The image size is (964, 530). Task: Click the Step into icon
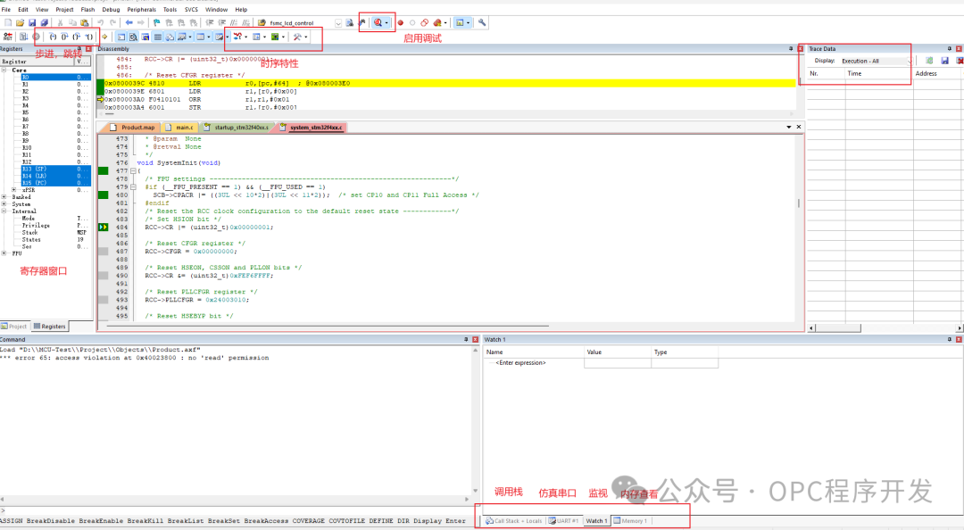point(53,37)
